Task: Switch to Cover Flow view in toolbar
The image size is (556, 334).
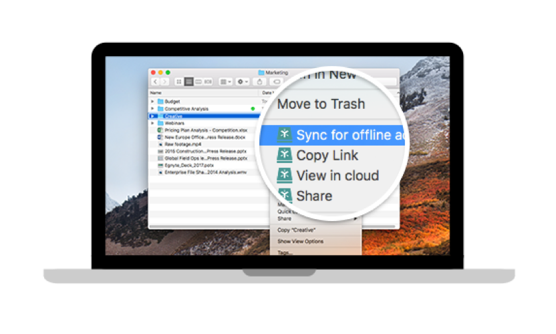Action: [x=208, y=82]
